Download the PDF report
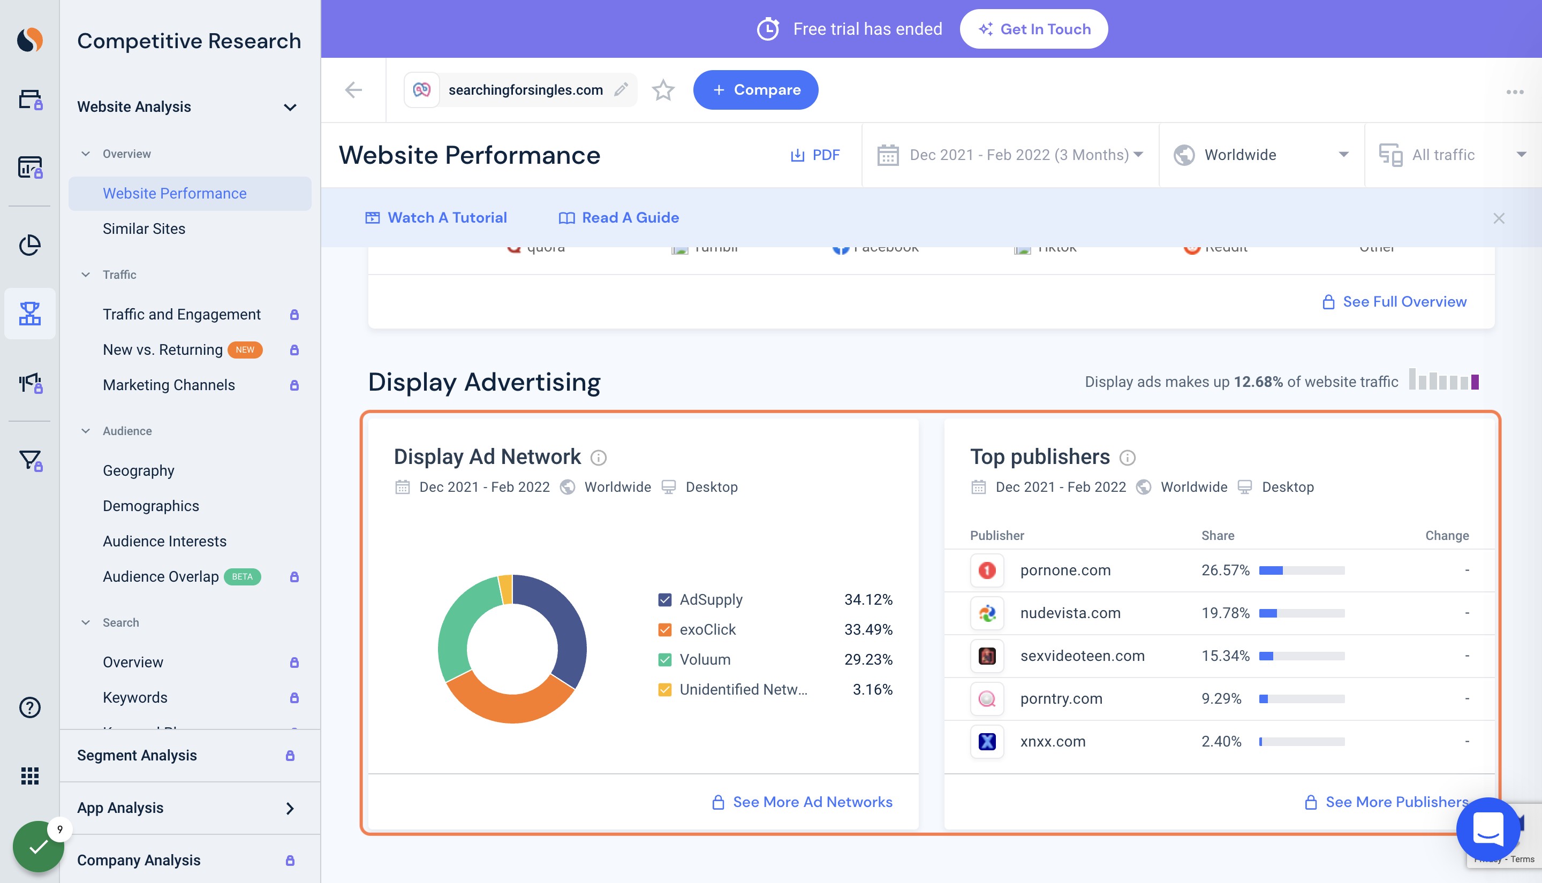The height and width of the screenshot is (883, 1542). (x=815, y=155)
